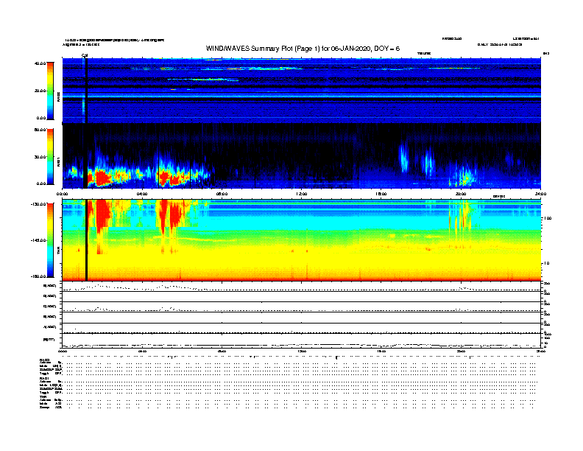Screen dimensions: 583x451
Task: Click the 100 tick label right of TNR panel
Action: pyautogui.click(x=548, y=218)
